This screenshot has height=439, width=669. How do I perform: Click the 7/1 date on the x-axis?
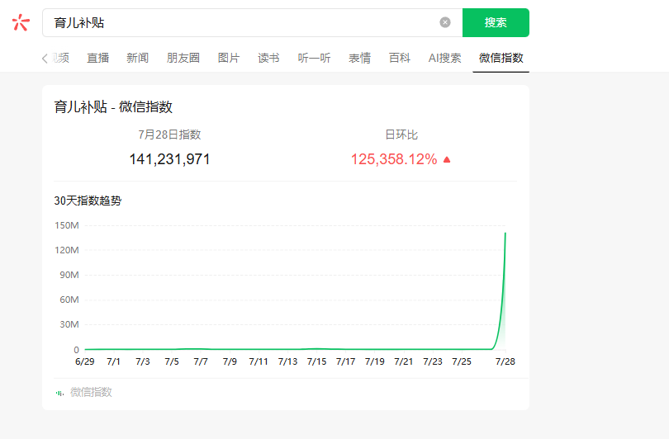113,362
